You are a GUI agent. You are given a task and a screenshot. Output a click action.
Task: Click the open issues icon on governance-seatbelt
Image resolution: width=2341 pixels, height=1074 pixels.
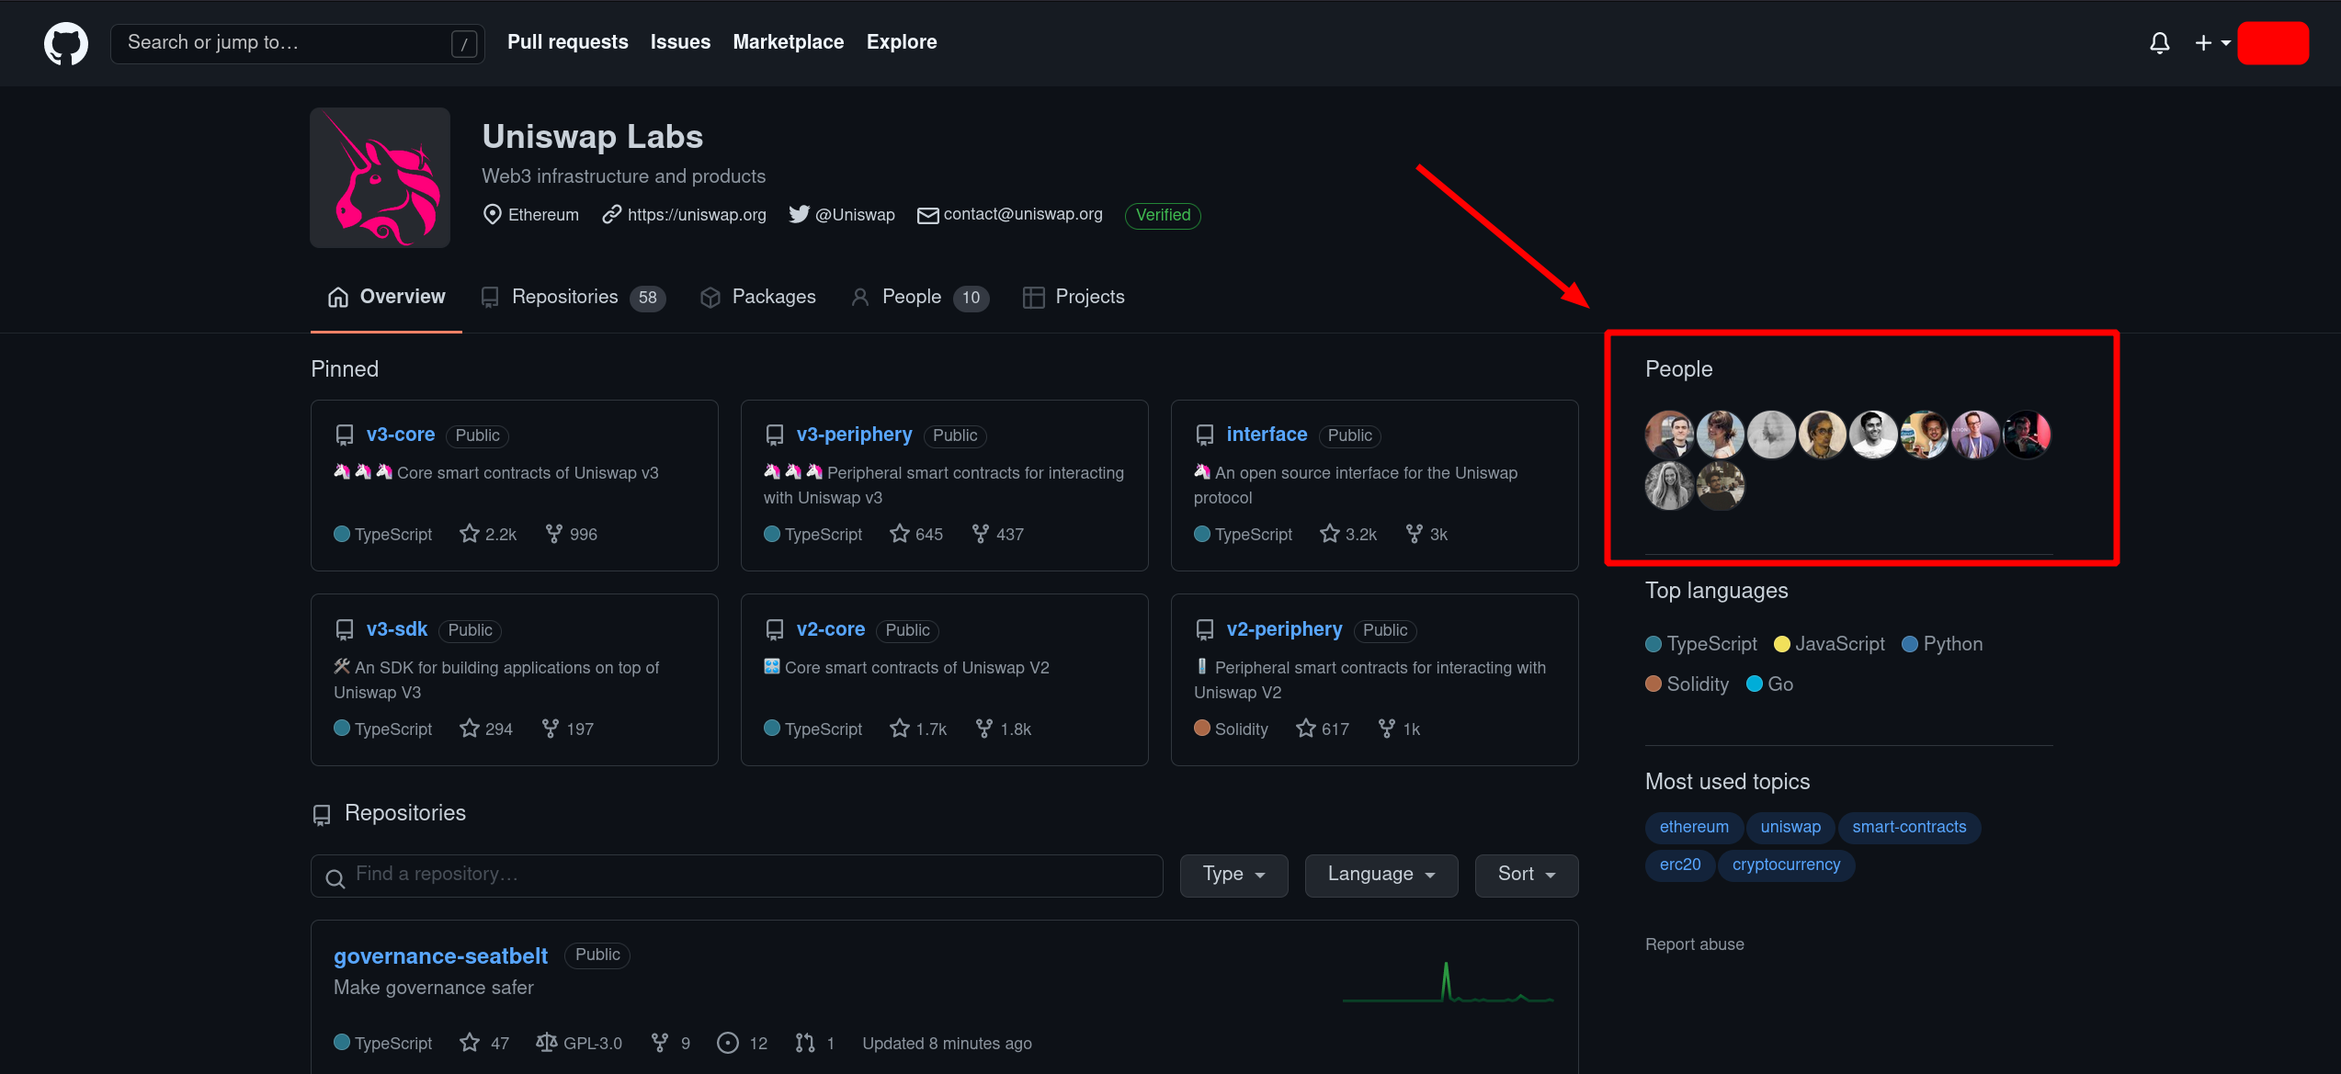click(x=727, y=1043)
